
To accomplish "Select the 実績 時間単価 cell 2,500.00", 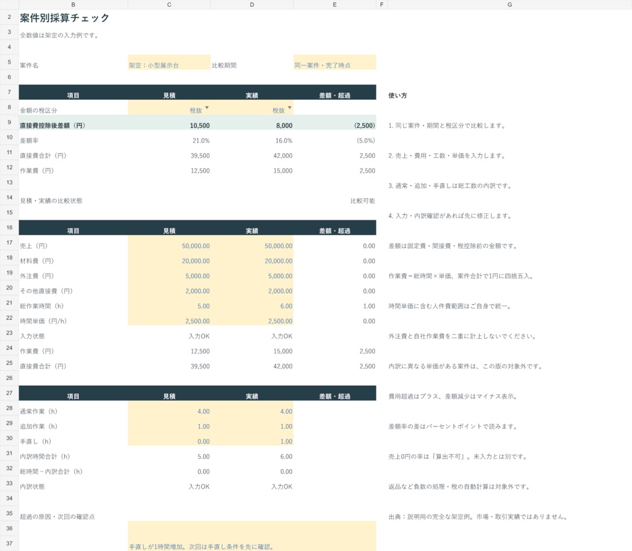I will pos(252,318).
